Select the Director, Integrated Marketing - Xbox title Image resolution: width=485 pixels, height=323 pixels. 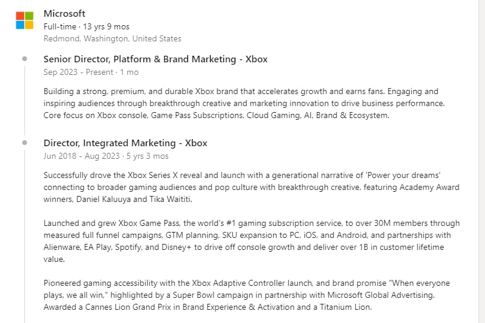click(125, 143)
